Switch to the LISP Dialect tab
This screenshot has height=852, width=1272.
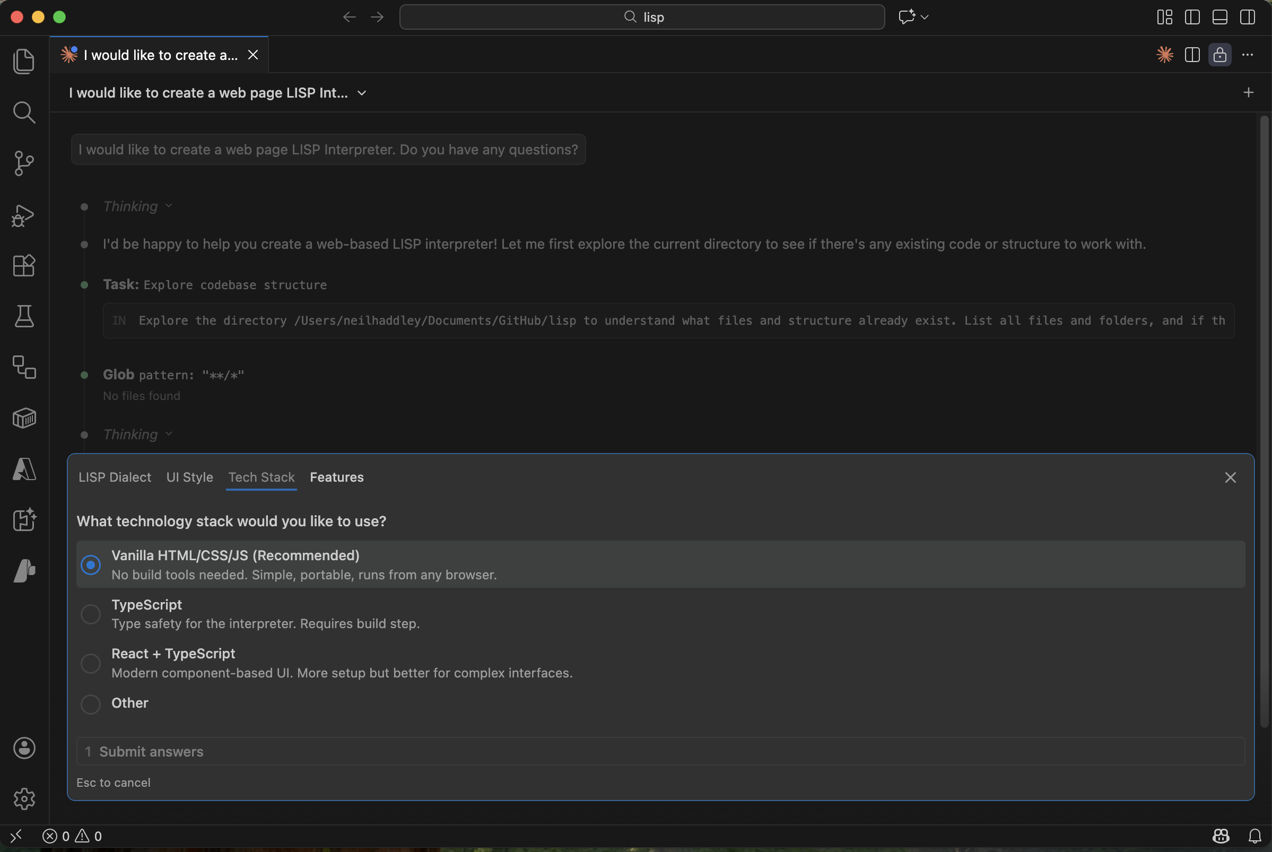click(x=115, y=477)
